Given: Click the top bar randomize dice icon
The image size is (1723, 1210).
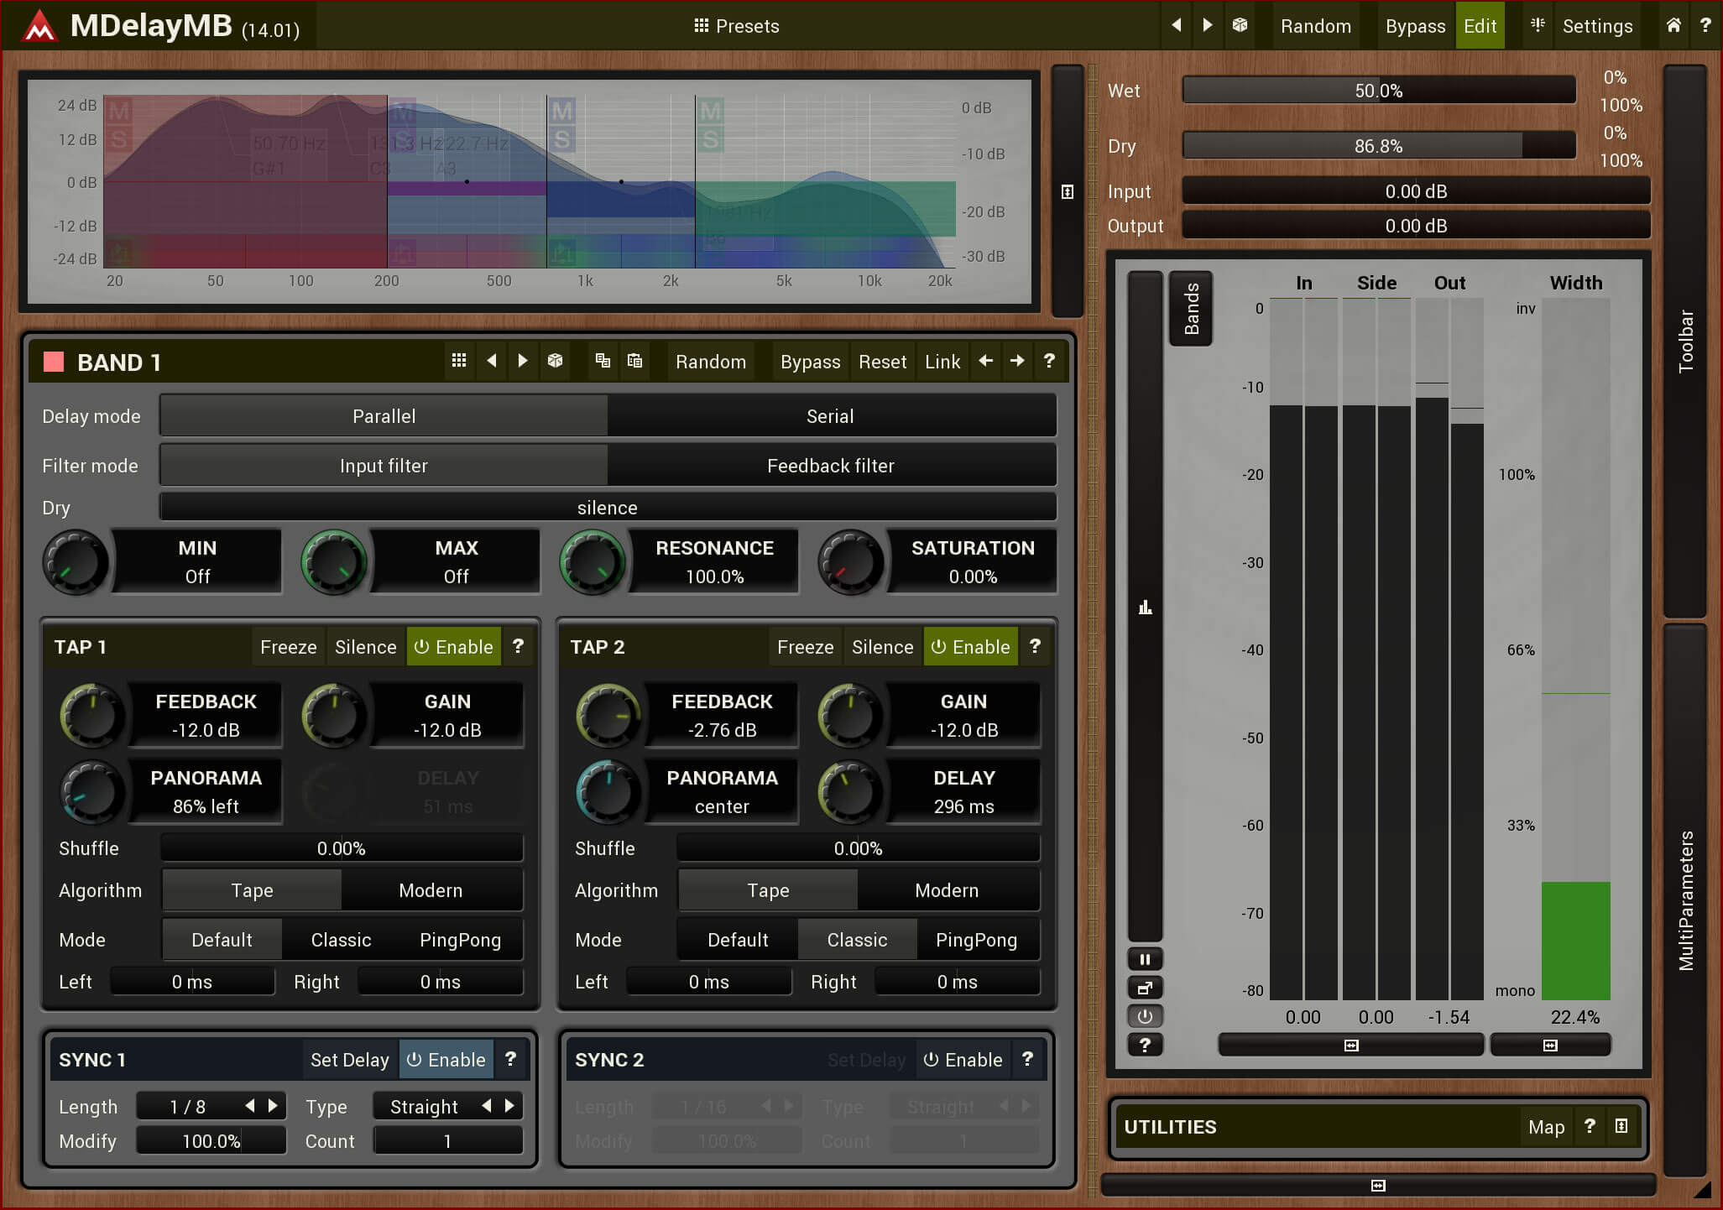Looking at the screenshot, I should point(1240,25).
